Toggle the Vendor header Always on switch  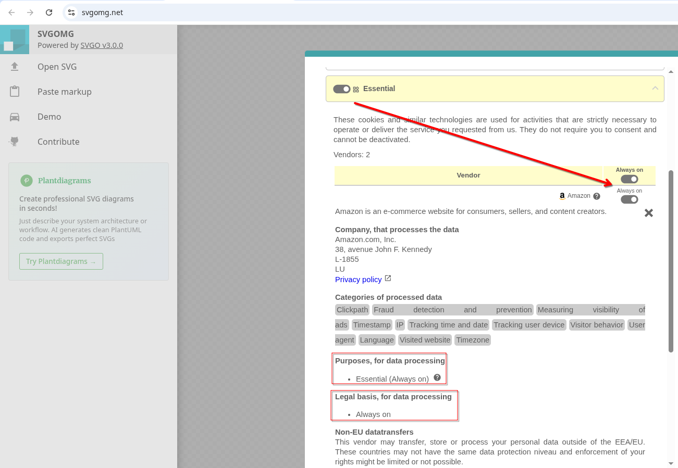629,179
